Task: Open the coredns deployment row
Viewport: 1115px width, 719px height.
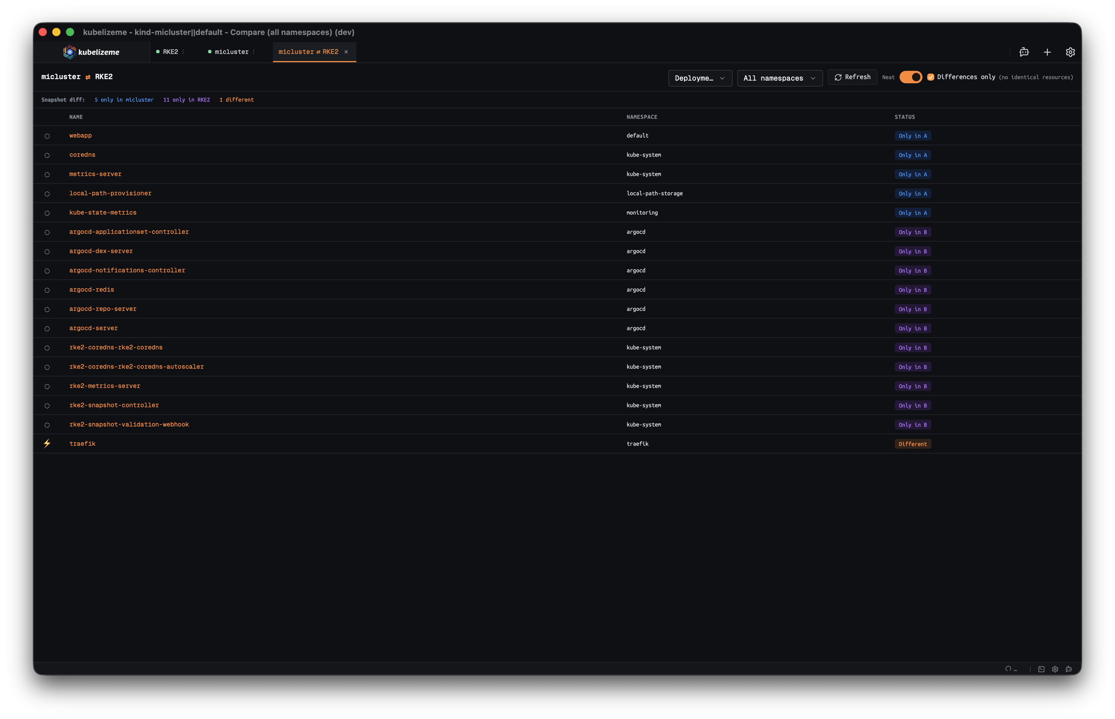Action: pos(557,154)
